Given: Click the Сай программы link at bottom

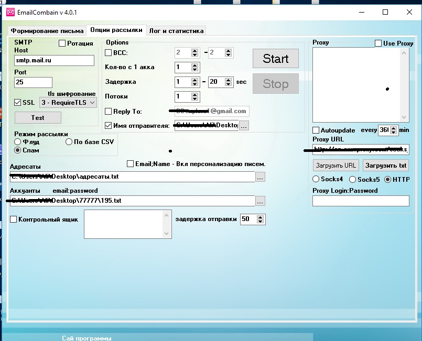Looking at the screenshot, I should click(x=86, y=338).
